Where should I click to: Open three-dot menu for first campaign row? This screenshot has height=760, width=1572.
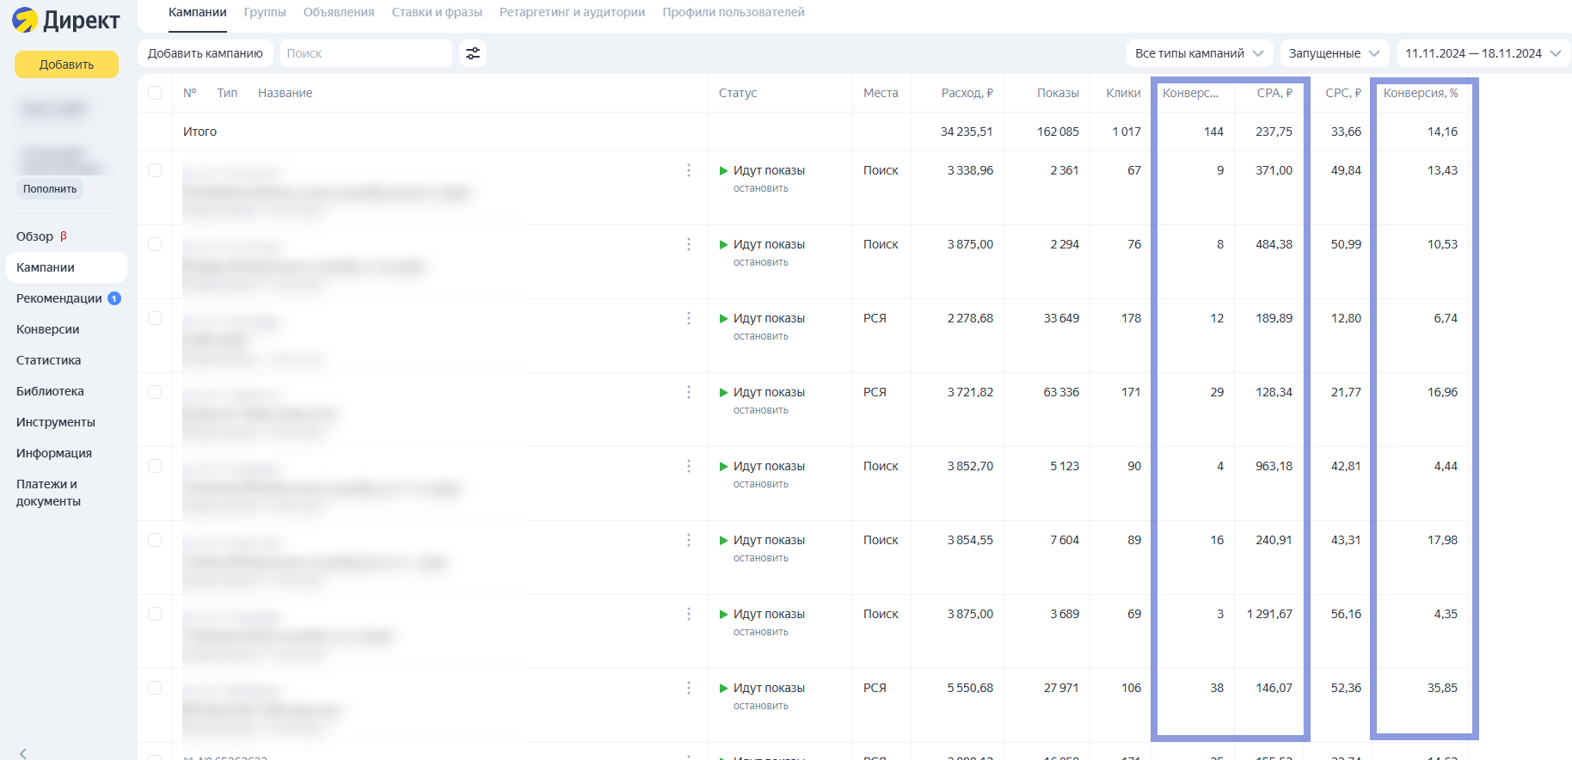(689, 170)
